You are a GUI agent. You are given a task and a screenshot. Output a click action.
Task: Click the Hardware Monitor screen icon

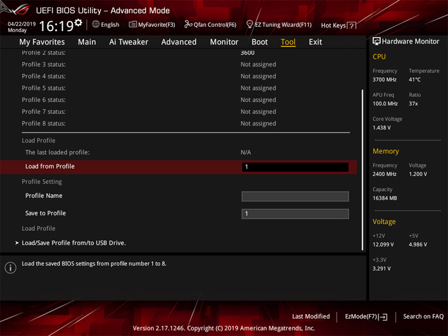(376, 42)
